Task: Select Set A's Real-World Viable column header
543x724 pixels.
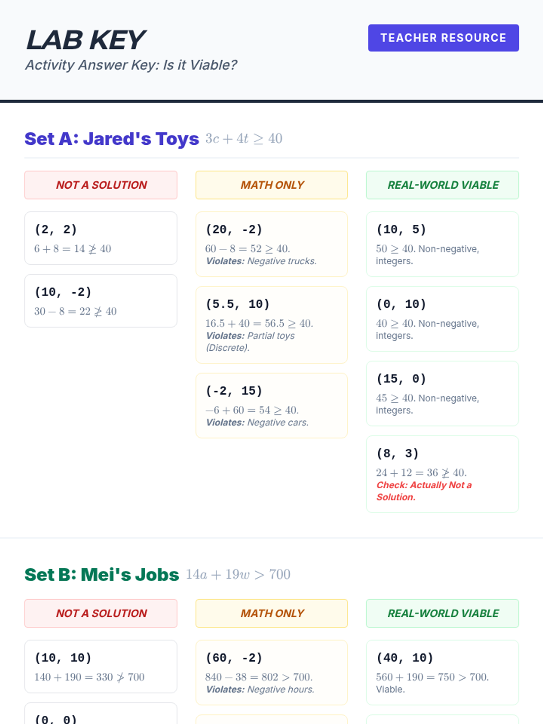Action: pos(443,185)
